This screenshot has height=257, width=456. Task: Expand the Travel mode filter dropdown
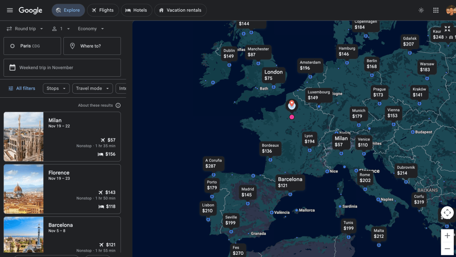pyautogui.click(x=92, y=88)
